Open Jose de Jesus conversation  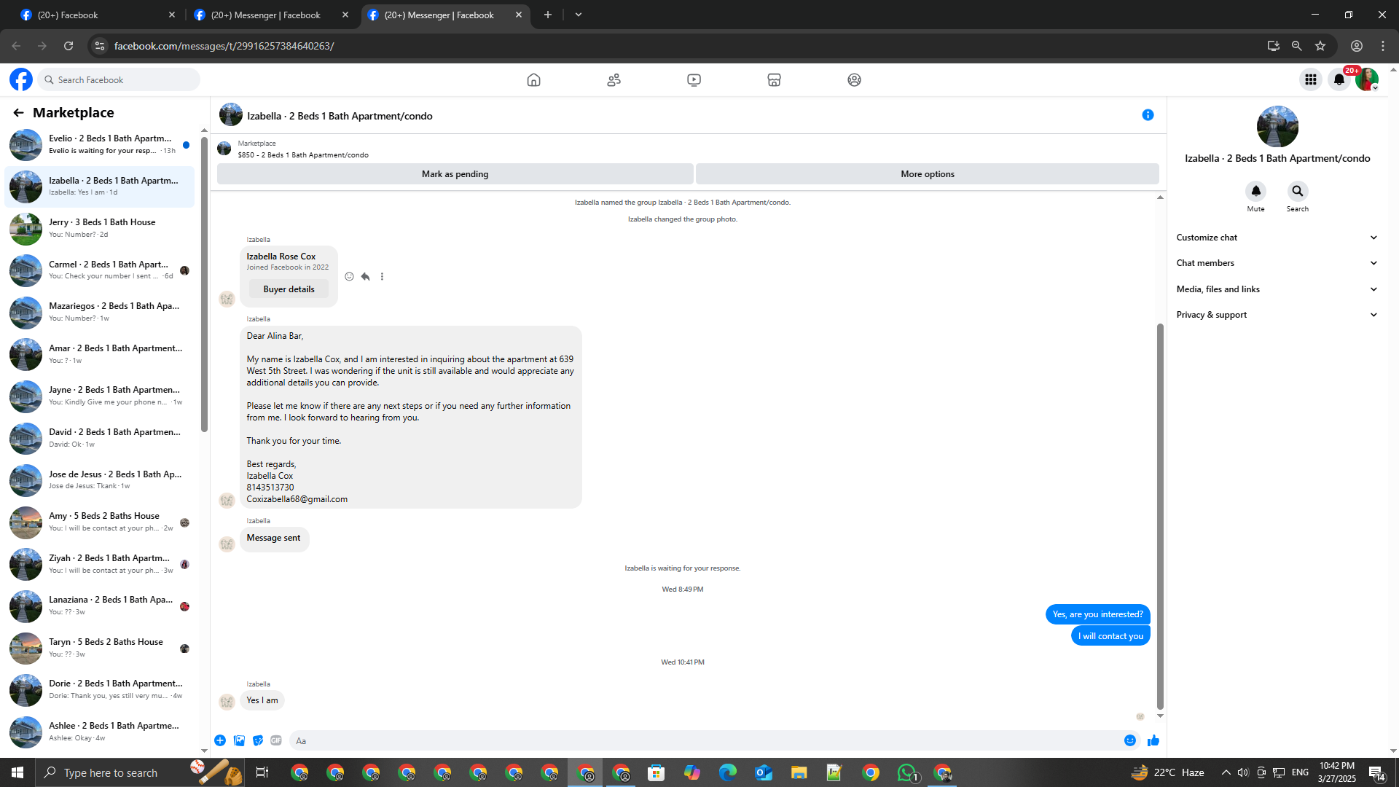pyautogui.click(x=100, y=481)
